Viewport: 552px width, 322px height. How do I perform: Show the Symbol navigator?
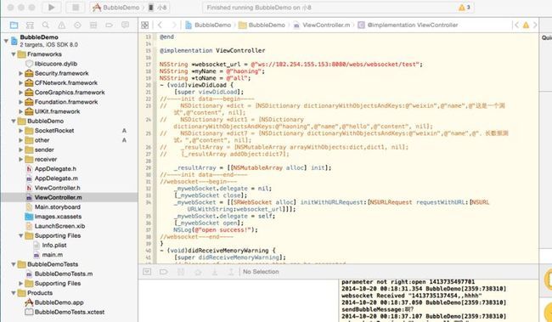[x=30, y=25]
